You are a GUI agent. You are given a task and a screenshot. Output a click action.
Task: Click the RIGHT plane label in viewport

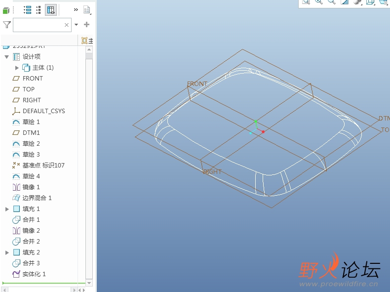tap(212, 172)
